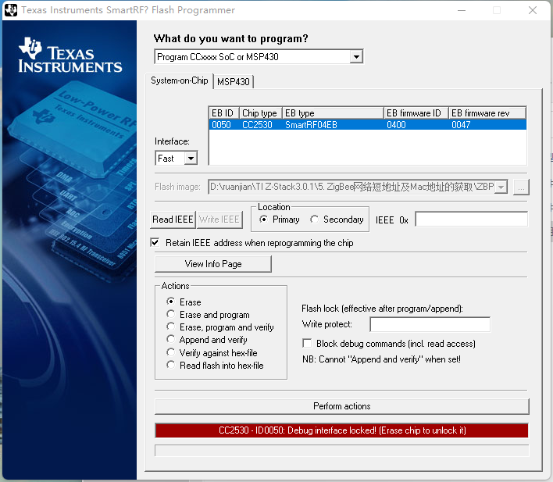The width and height of the screenshot is (553, 482).
Task: Click the IEEE 0x address input field
Action: (x=472, y=219)
